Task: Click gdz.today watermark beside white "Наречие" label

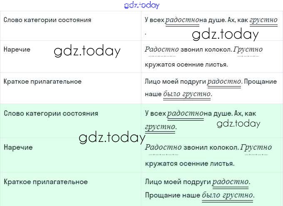Action: [x=87, y=51]
